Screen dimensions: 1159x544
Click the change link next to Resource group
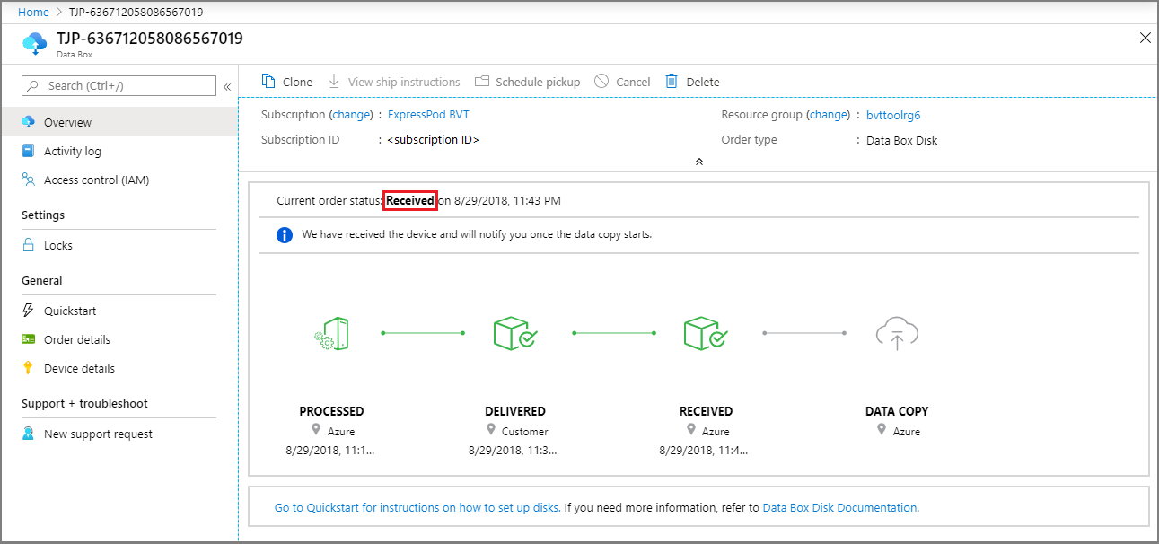[x=828, y=115]
